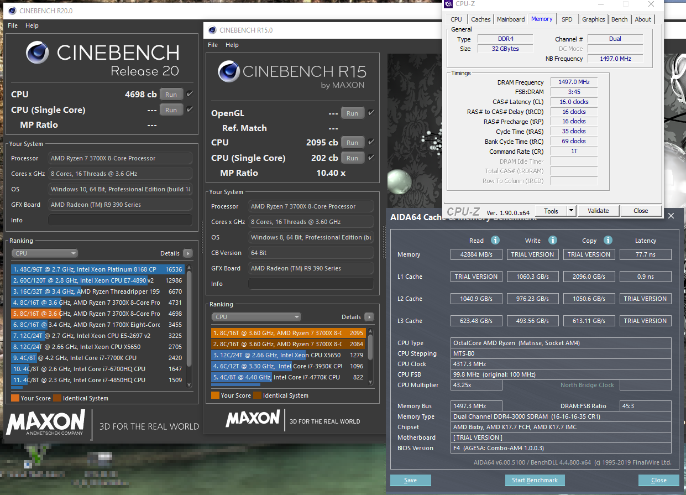Click the i7-7700K ranking row in R20
686x495 pixels.
[x=98, y=358]
